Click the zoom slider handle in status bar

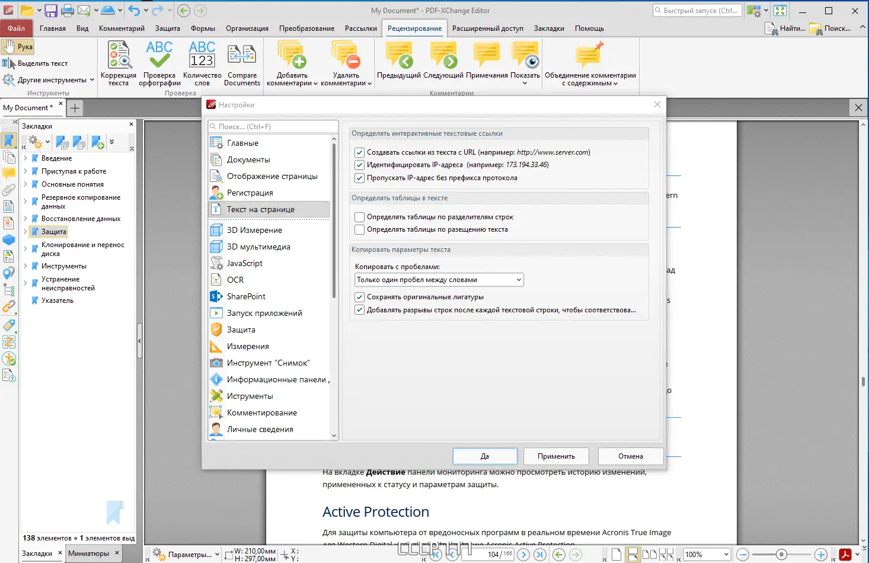[x=781, y=555]
